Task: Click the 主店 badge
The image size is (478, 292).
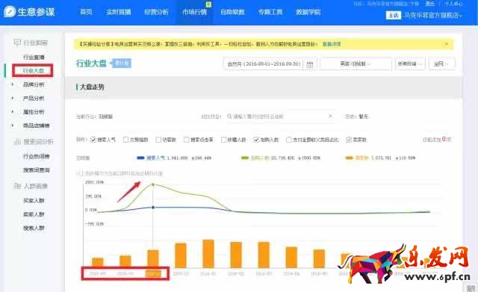Action: click(394, 15)
